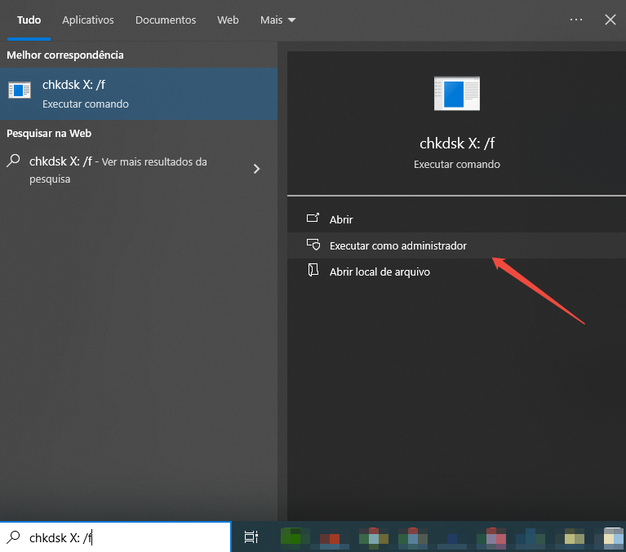Image resolution: width=626 pixels, height=552 pixels.
Task: Expand the Mais filter dropdown
Action: [x=277, y=20]
